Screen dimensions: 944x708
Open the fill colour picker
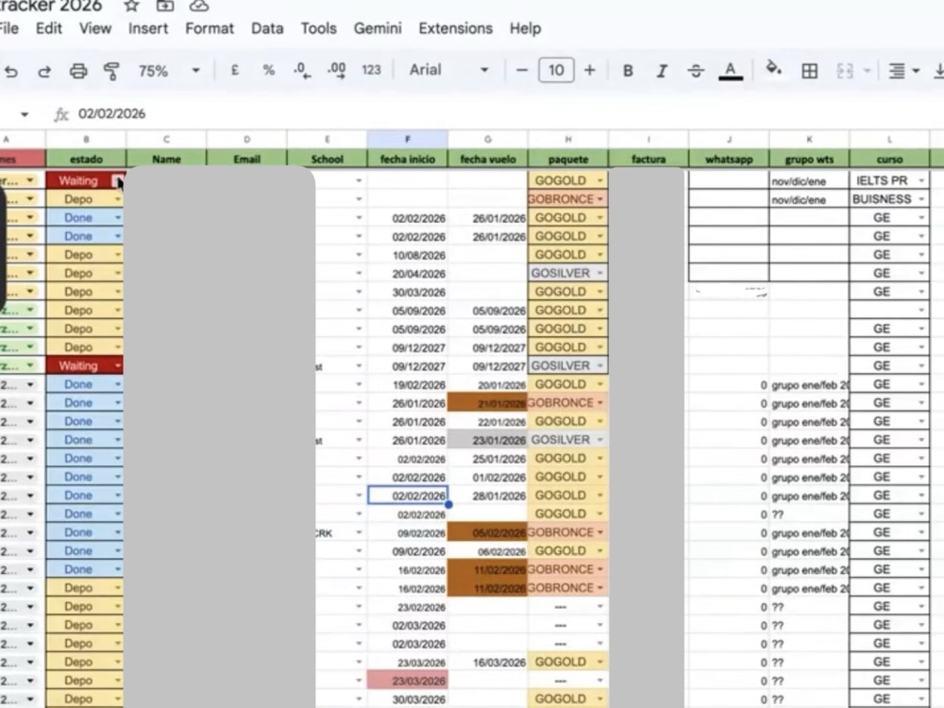(774, 69)
